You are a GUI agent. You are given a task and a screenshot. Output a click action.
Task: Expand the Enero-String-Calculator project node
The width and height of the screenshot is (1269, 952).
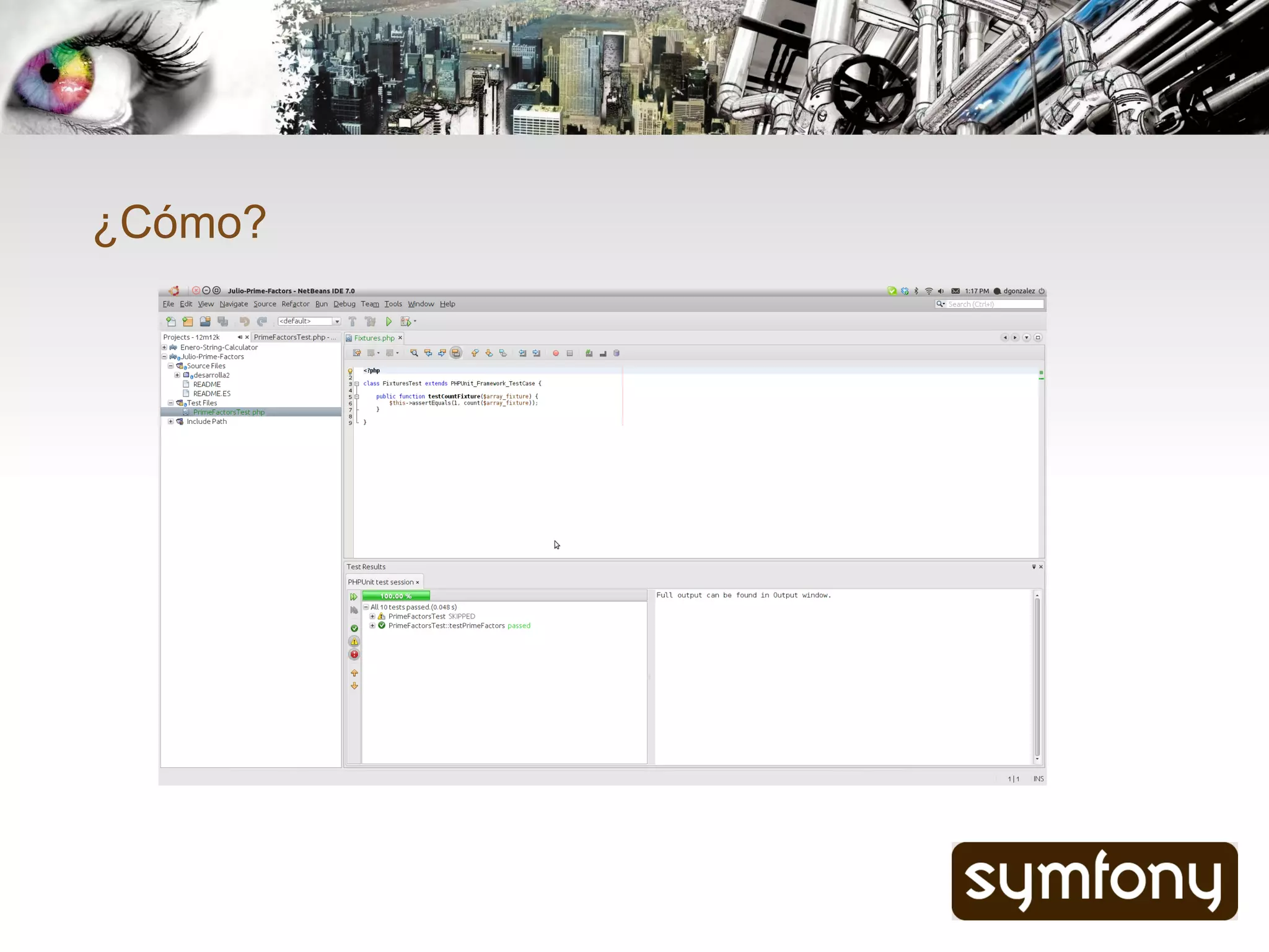(x=165, y=348)
